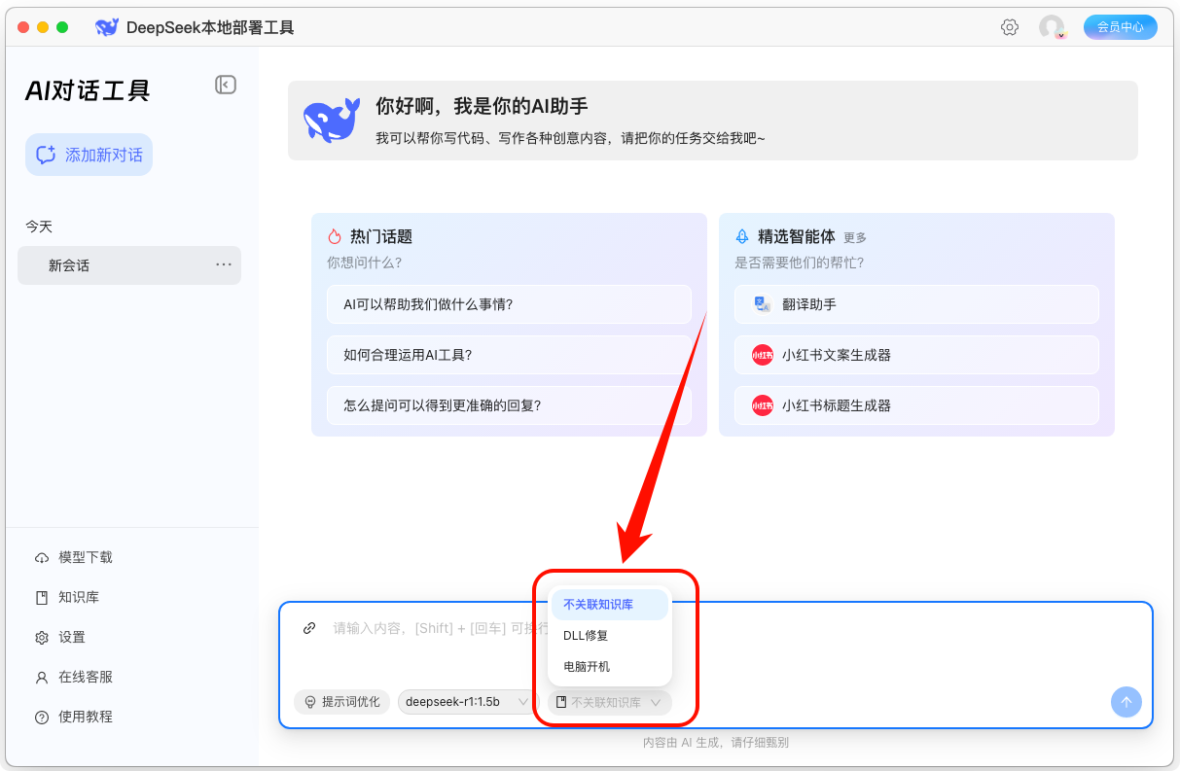Image resolution: width=1180 pixels, height=771 pixels.
Task: Collapse the sidebar with the panel toggle icon
Action: pos(226,85)
